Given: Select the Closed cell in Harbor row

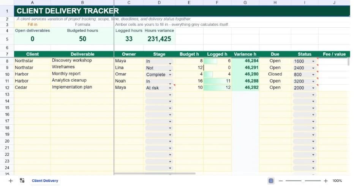Looking at the screenshot, I should pos(275,74).
